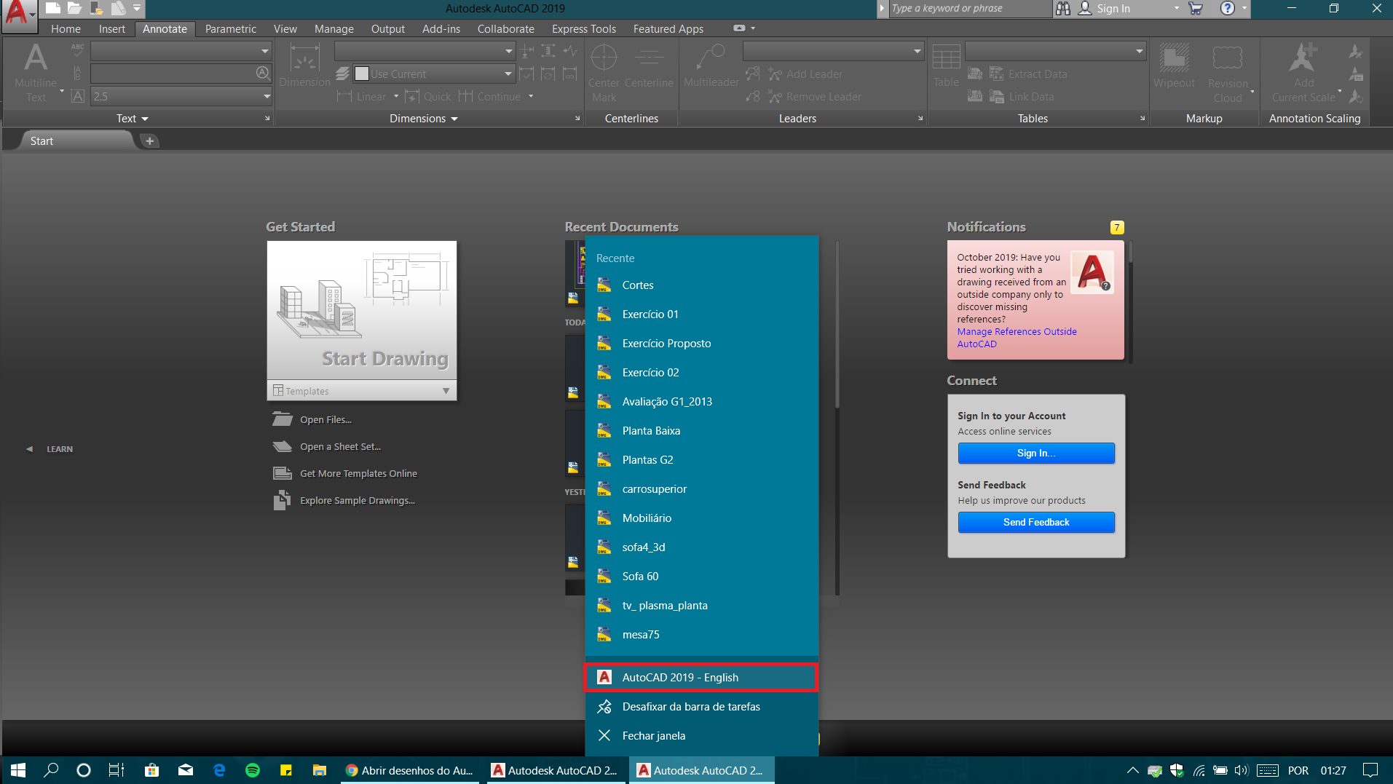Click the Send Feedback button
This screenshot has height=784, width=1393.
point(1036,522)
